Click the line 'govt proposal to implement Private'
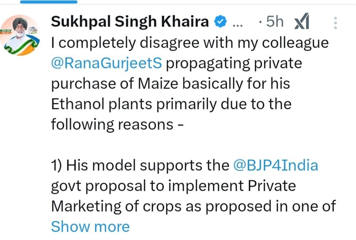356x240 pixels. coord(173,186)
